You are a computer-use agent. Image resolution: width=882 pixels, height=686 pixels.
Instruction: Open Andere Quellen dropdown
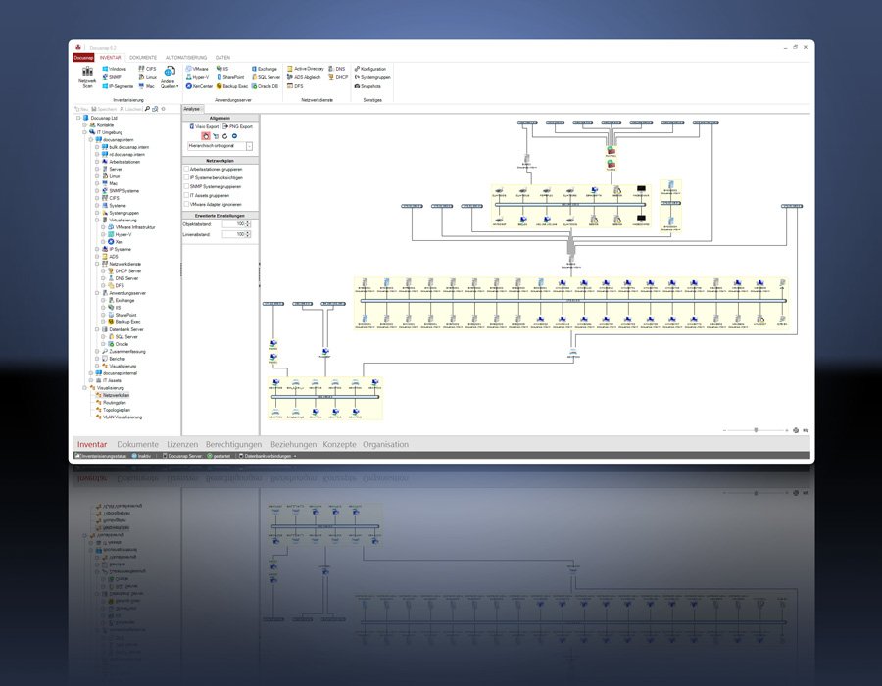169,77
